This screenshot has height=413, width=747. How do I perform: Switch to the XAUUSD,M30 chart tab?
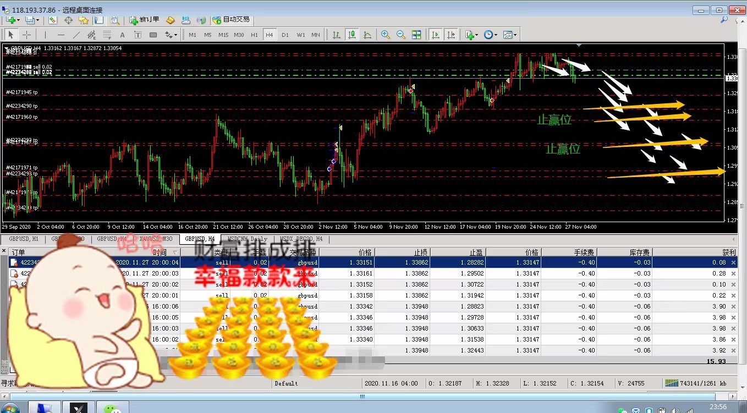156,239
